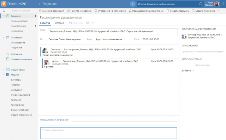Screen dimensions: 226x140
Task: Click the Сохранить save icon
Action: click(x=70, y=23)
